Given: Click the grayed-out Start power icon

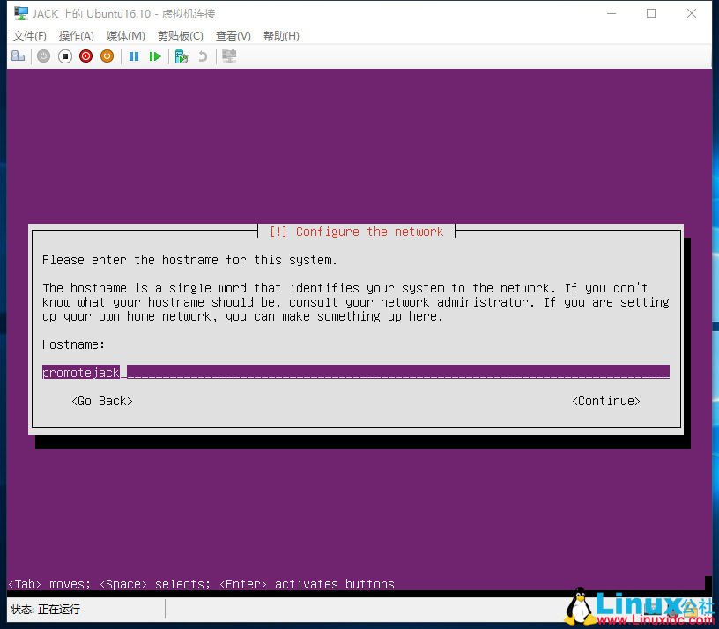Looking at the screenshot, I should (x=43, y=55).
